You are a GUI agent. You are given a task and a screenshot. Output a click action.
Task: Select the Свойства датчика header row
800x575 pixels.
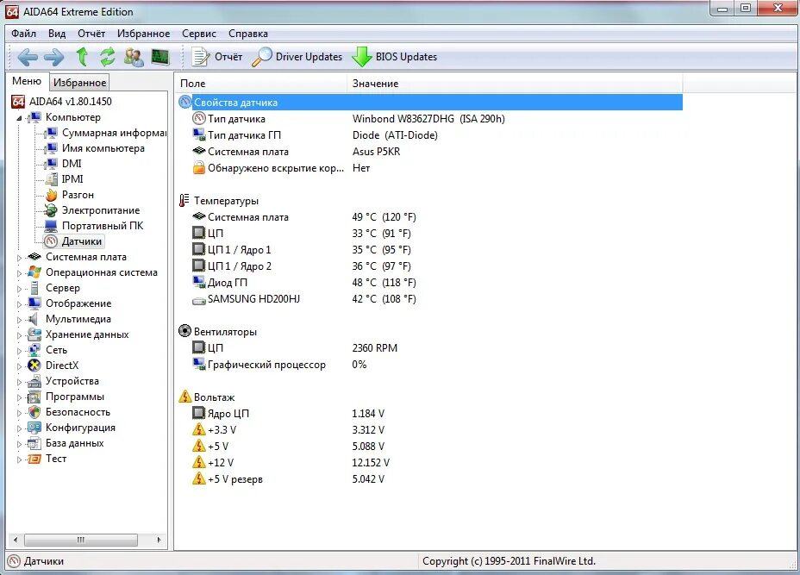[429, 102]
